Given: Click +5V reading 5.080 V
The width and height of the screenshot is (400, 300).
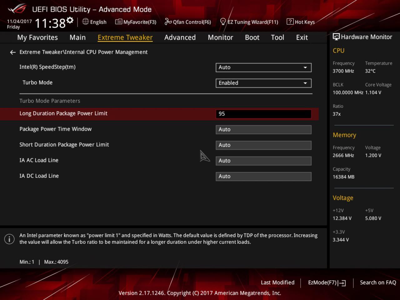Looking at the screenshot, I should [x=373, y=218].
